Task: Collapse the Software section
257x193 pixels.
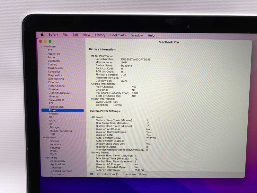Action: [45, 158]
